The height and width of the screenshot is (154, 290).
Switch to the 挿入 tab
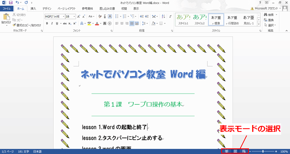tap(33, 8)
